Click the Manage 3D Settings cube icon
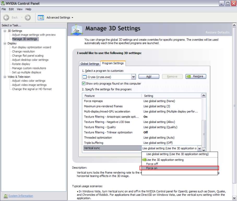 [77, 29]
